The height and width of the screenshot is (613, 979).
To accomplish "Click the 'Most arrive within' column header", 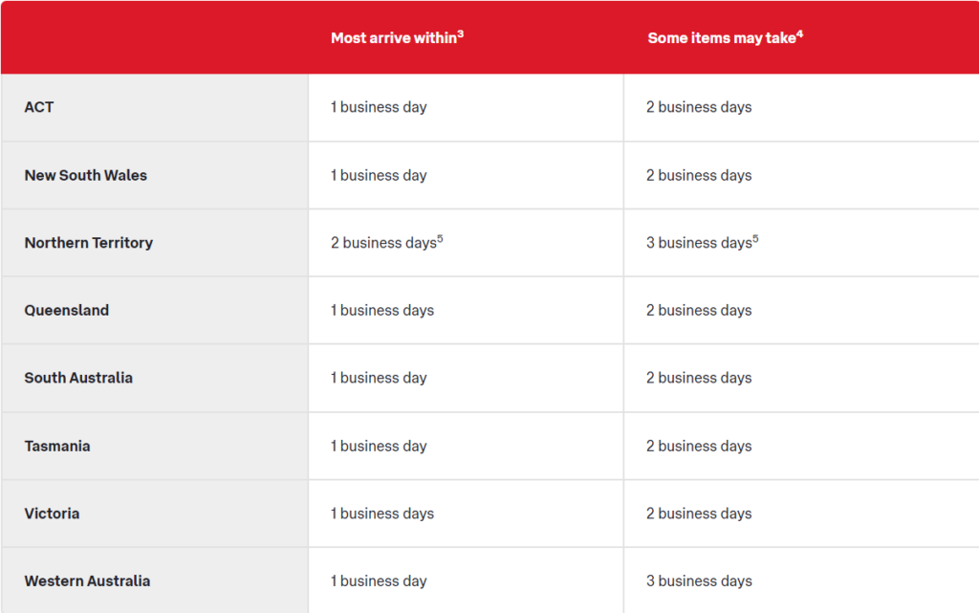I will click(x=397, y=38).
